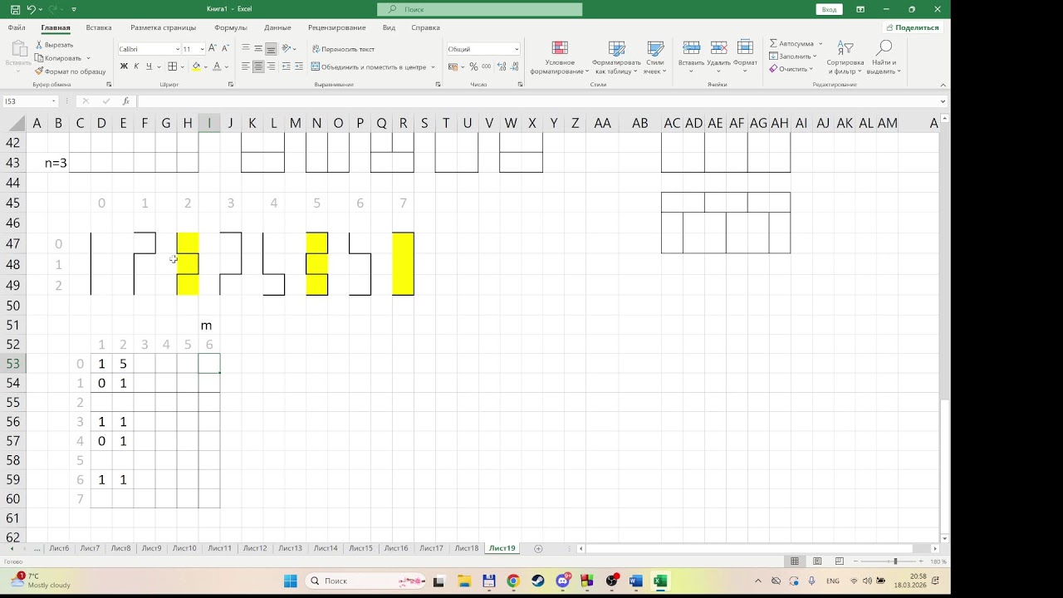Click the search box (Поиск) in the title bar
1063x598 pixels.
click(x=479, y=9)
